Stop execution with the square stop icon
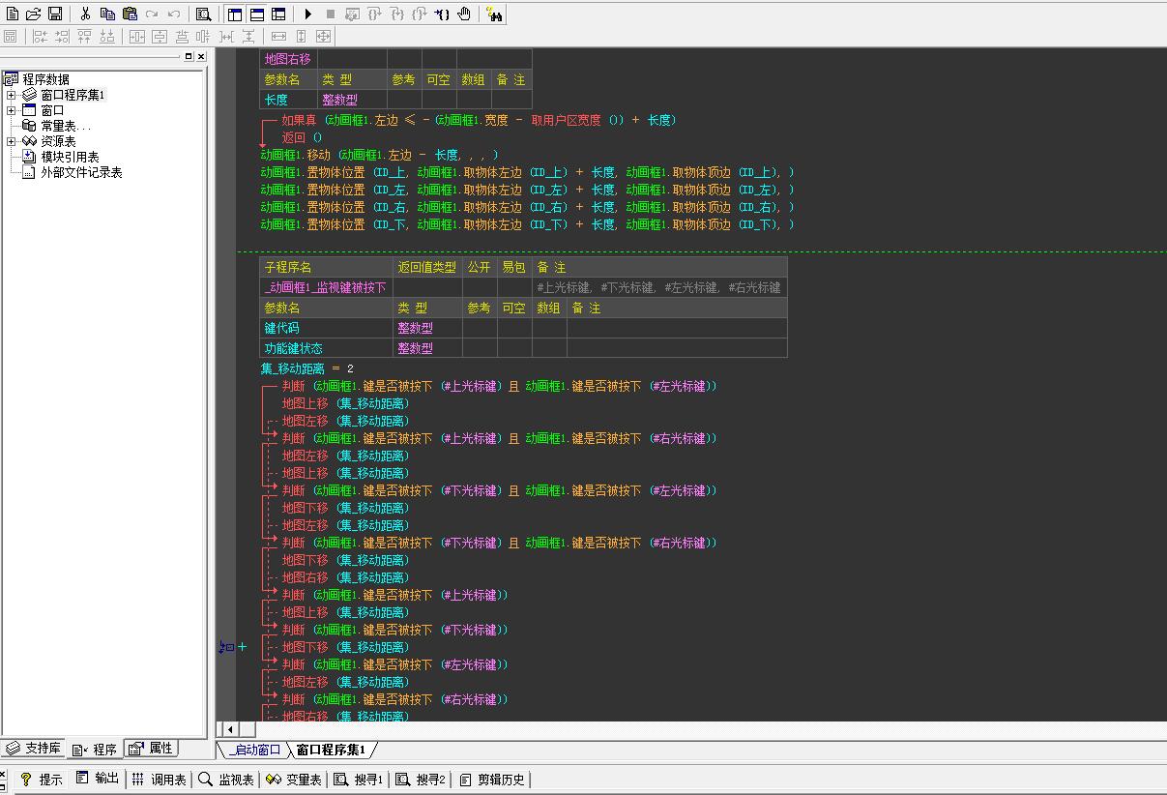1167x795 pixels. pos(330,14)
